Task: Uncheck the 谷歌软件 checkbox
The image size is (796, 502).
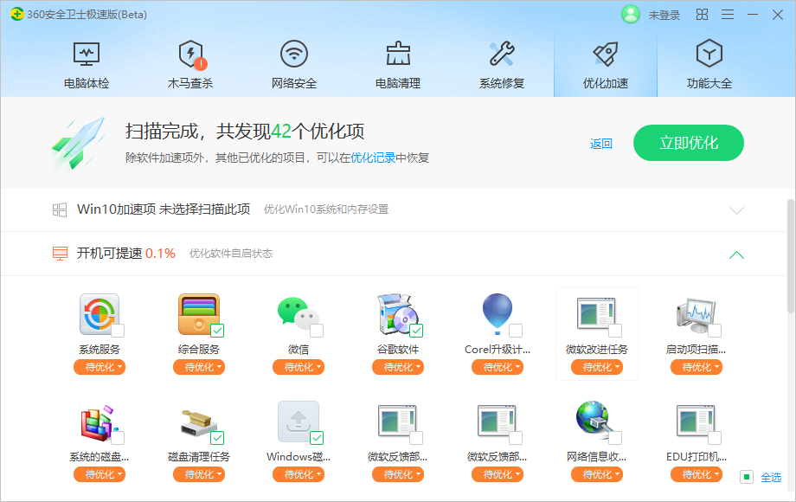Action: coord(416,331)
